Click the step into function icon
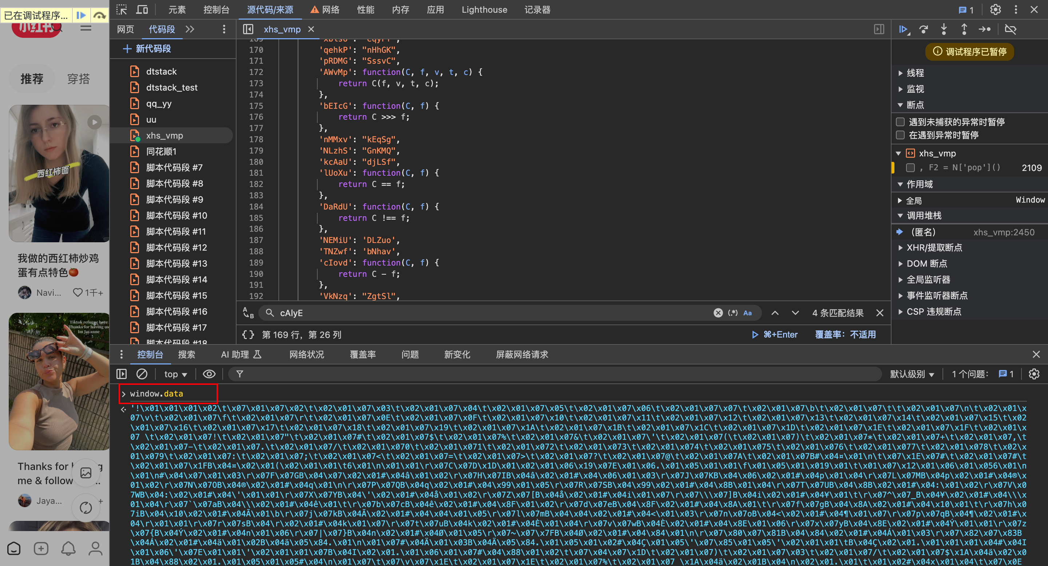This screenshot has height=566, width=1048. 944,29
